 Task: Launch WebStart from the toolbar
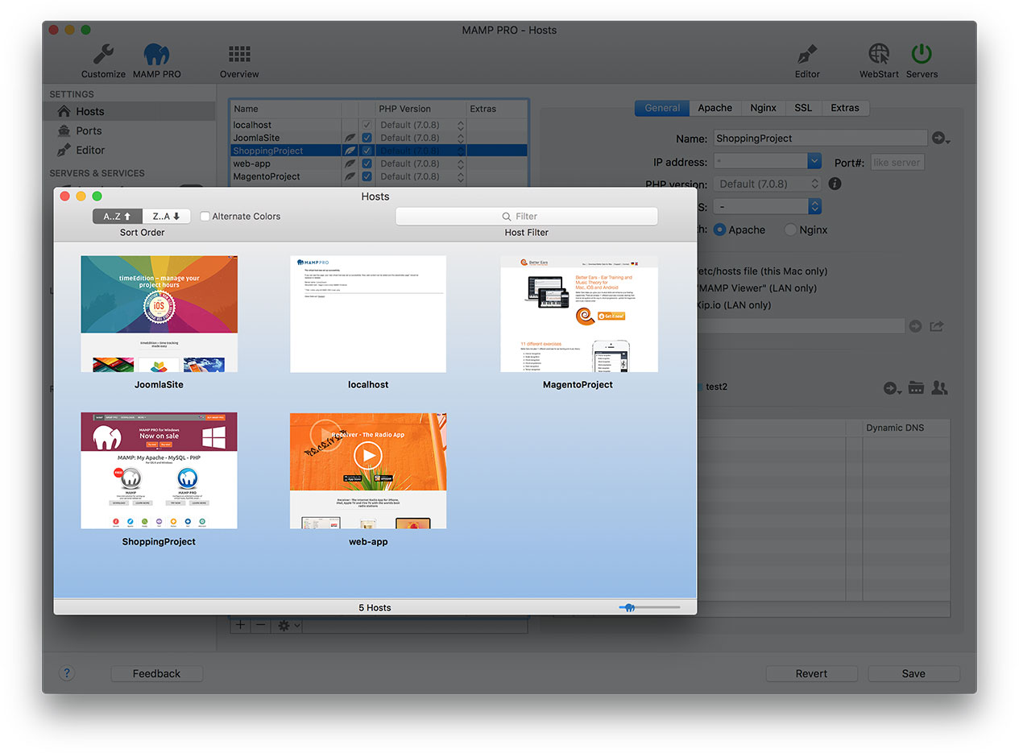[x=879, y=60]
